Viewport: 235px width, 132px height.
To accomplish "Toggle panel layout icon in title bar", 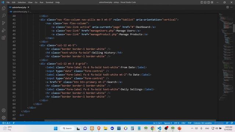I will (205, 2).
